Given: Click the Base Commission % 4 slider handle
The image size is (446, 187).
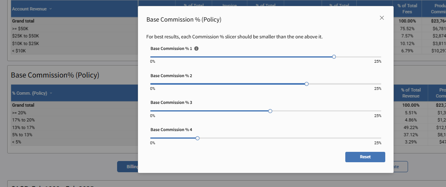Looking at the screenshot, I should click(197, 138).
